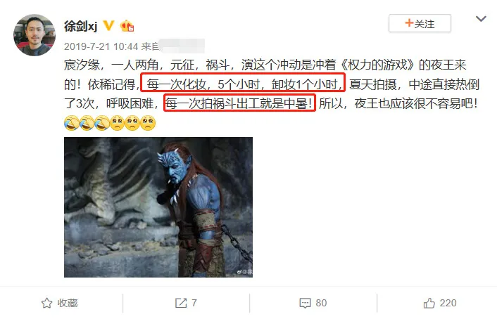Image resolution: width=497 pixels, height=319 pixels.
Task: Expand the post options chevron
Action: tap(481, 19)
